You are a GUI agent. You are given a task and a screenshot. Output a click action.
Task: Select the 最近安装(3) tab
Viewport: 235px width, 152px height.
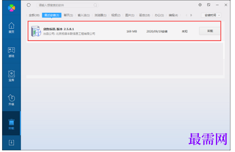click(x=52, y=15)
